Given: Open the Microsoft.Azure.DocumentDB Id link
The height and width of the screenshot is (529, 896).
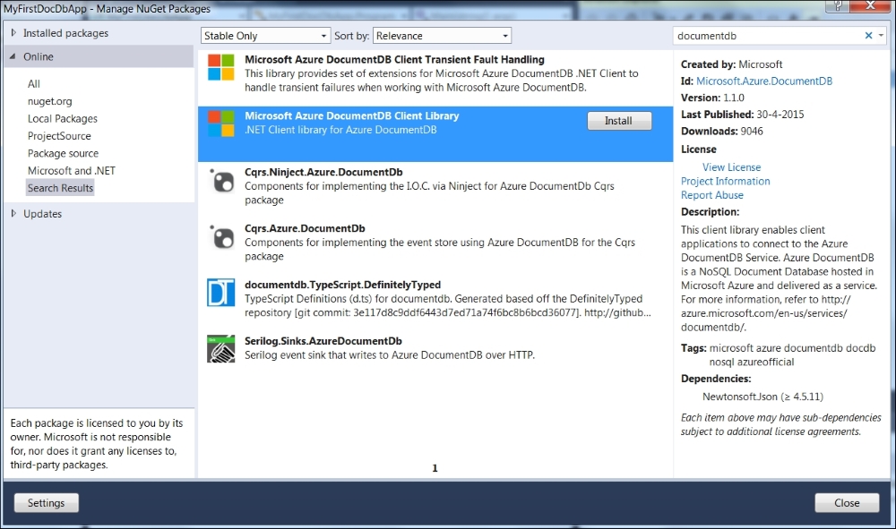Looking at the screenshot, I should coord(764,81).
